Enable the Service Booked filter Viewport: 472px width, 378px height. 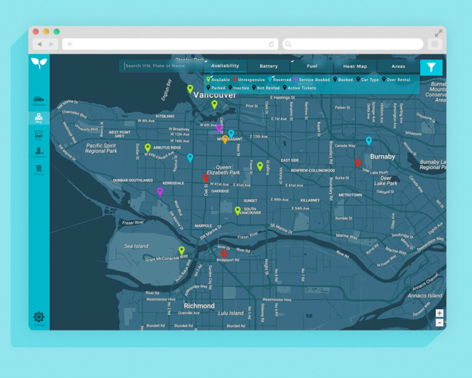[312, 80]
